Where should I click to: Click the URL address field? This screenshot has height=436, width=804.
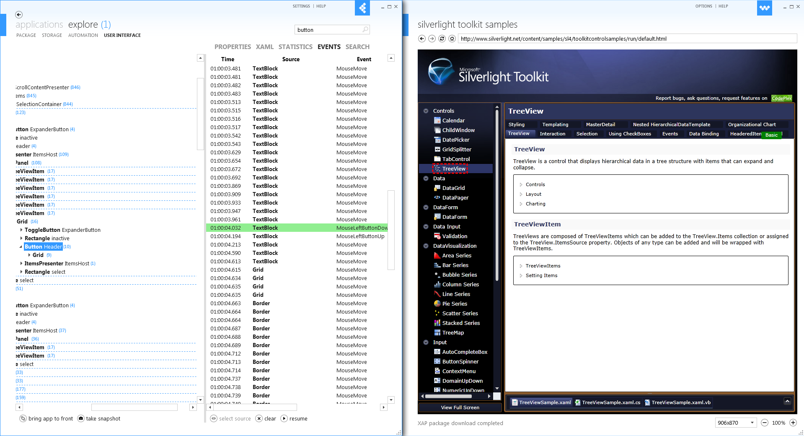[627, 39]
